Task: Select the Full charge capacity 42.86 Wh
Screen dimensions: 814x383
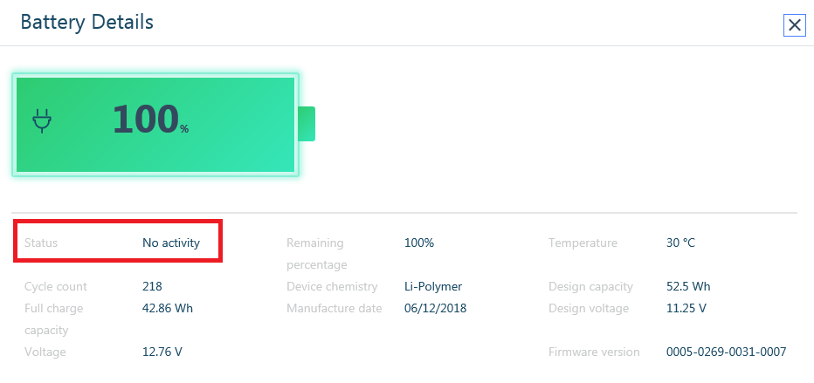Action: (x=168, y=308)
